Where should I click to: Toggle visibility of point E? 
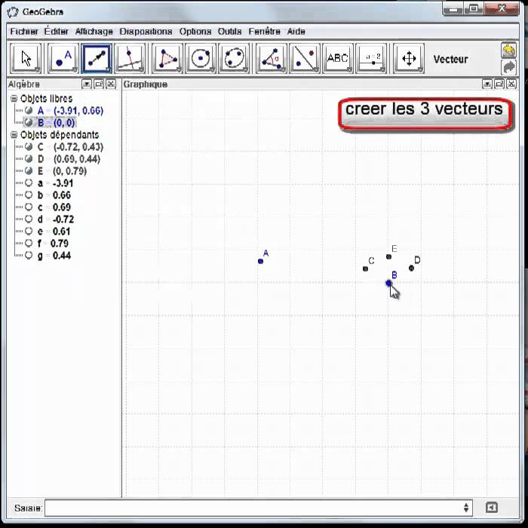coord(29,170)
